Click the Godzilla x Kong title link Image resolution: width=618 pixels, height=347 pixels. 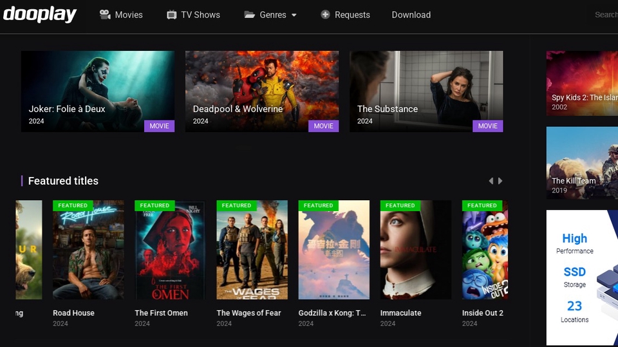pyautogui.click(x=332, y=313)
